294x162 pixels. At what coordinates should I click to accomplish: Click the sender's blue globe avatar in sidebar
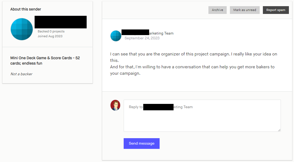click(21, 29)
